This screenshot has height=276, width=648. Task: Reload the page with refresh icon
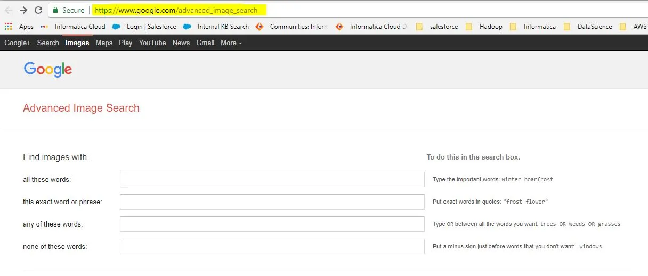(38, 10)
